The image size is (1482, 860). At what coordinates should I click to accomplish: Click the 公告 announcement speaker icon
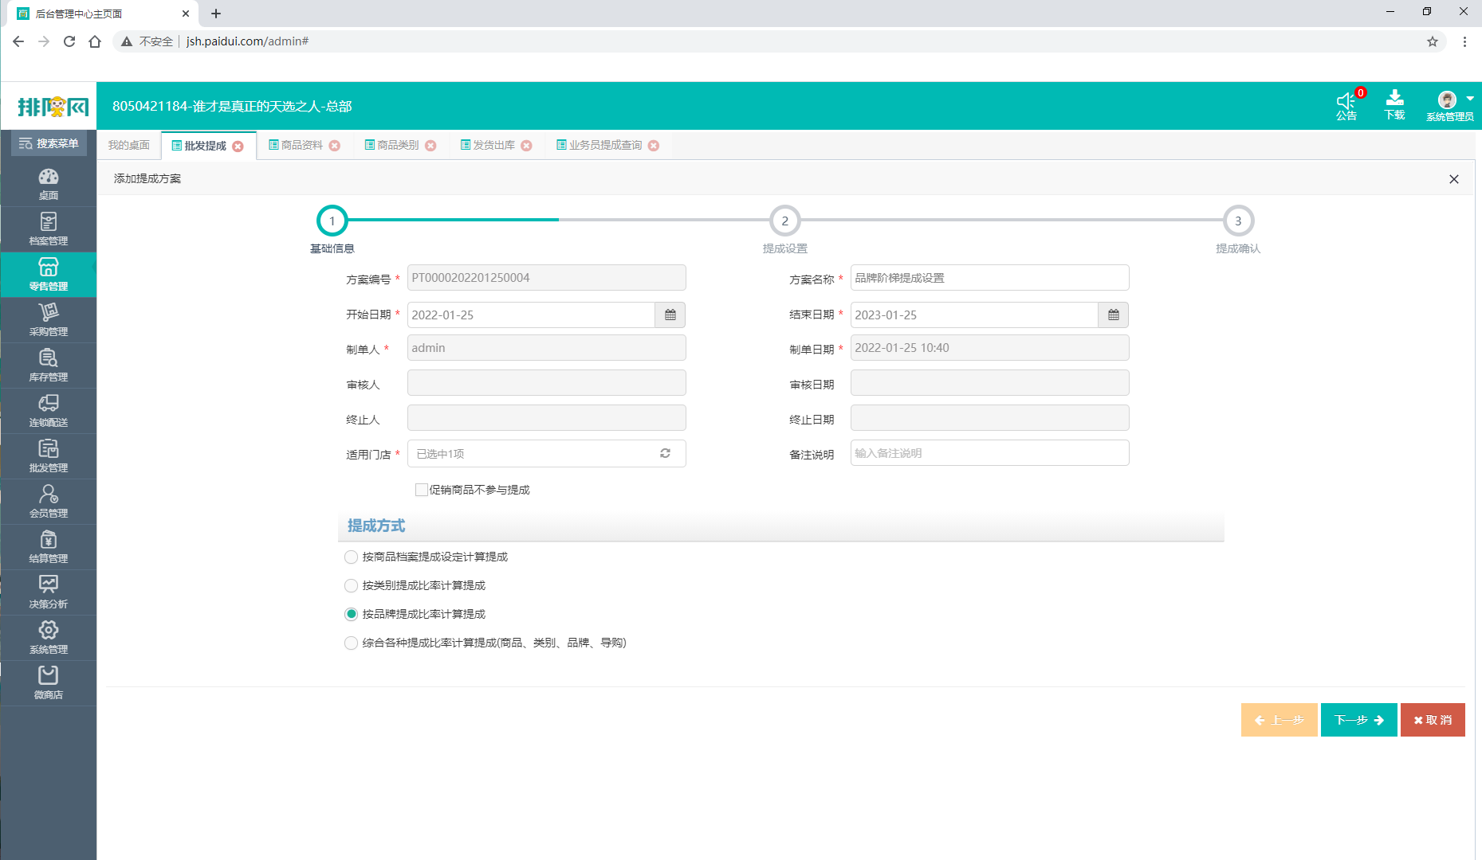[1346, 101]
